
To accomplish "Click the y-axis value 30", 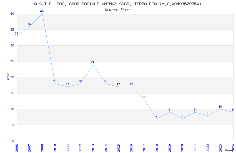I will [12, 45].
